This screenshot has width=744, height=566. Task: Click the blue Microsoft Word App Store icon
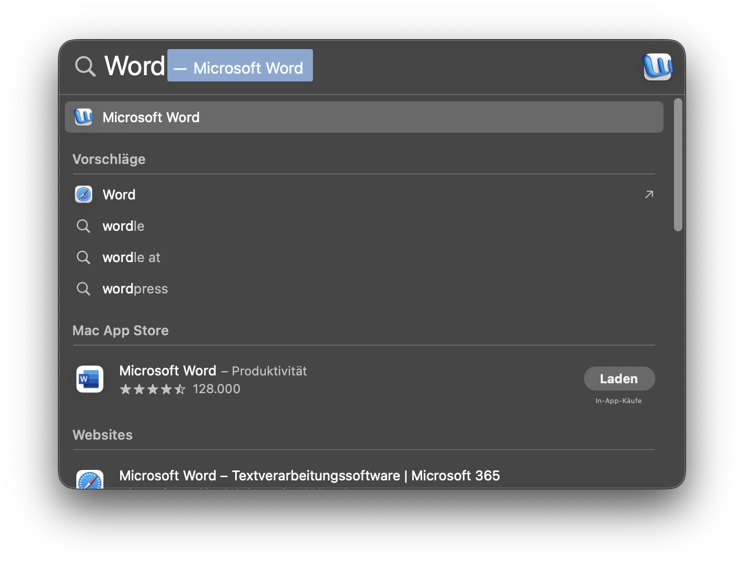[x=90, y=379]
